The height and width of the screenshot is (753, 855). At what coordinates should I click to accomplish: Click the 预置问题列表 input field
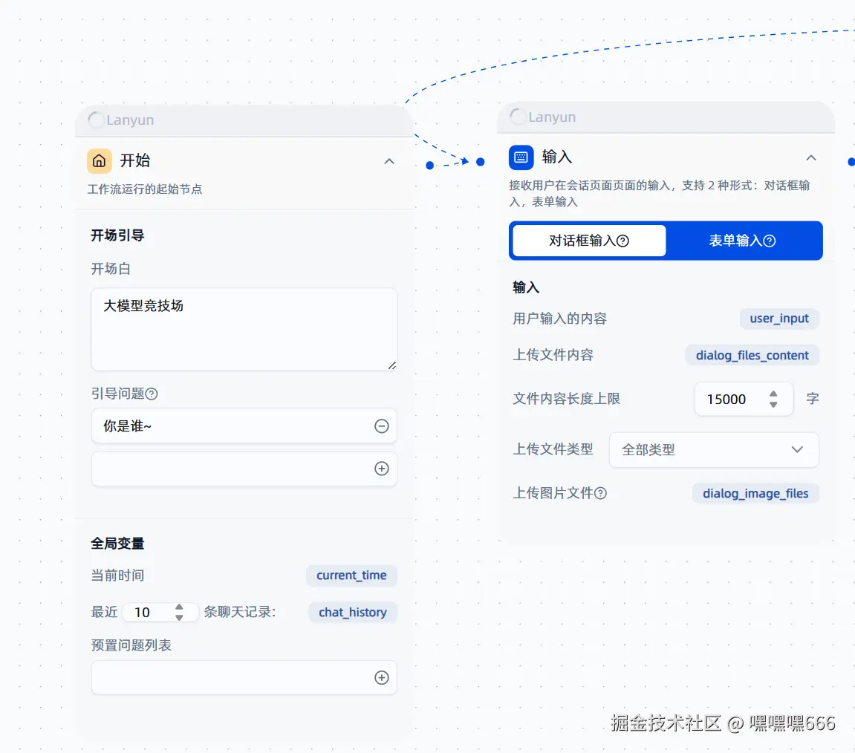pos(244,677)
